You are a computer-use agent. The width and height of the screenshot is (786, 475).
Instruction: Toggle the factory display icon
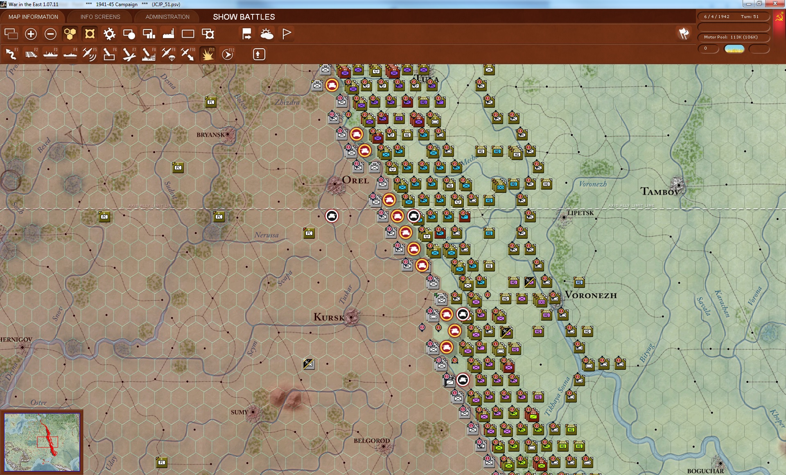click(168, 34)
